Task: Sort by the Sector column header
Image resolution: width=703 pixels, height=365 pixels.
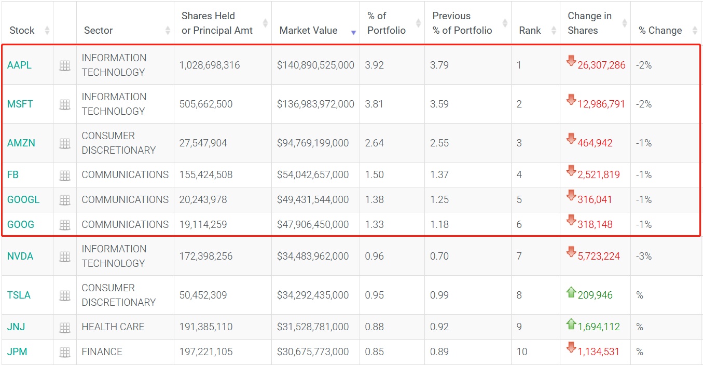Action: click(99, 31)
